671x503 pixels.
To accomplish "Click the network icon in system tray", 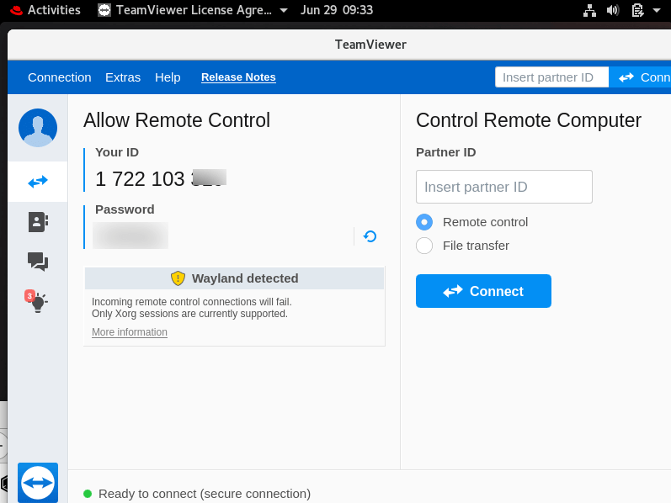I will point(589,10).
